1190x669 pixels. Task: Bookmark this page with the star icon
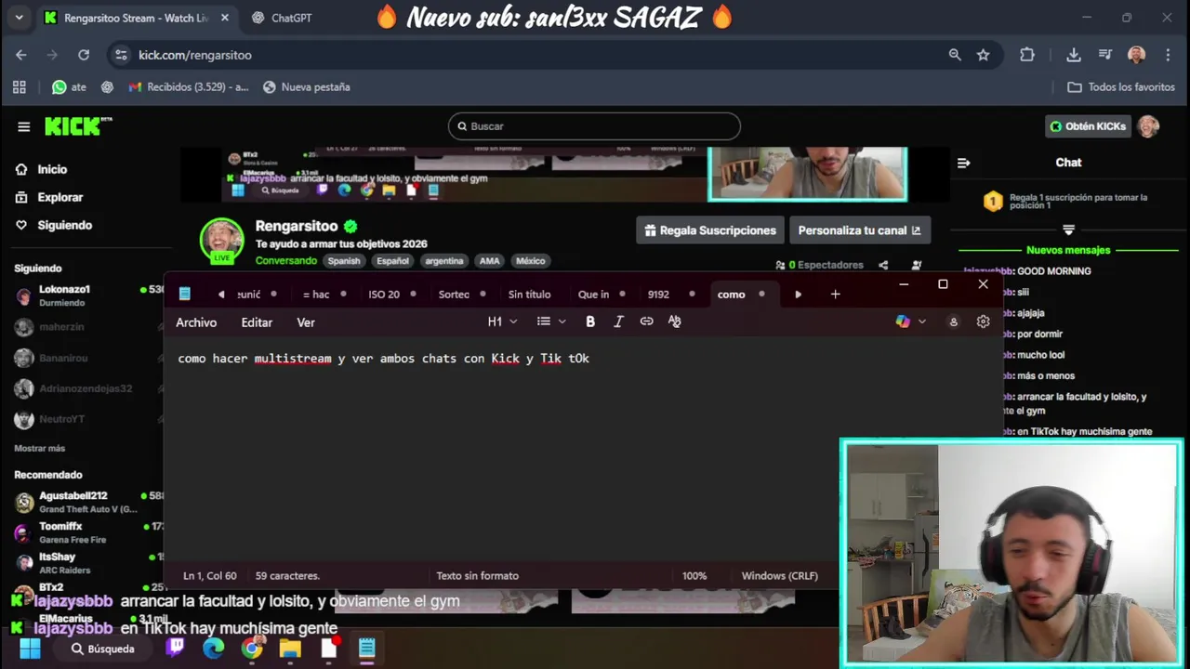click(983, 55)
